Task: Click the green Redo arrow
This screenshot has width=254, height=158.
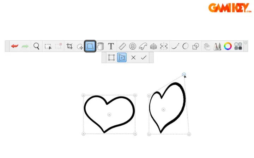Action: tap(25, 46)
